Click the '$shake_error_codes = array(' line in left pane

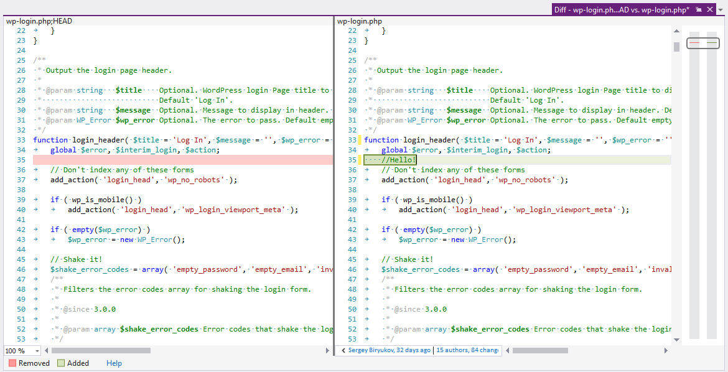(192, 269)
